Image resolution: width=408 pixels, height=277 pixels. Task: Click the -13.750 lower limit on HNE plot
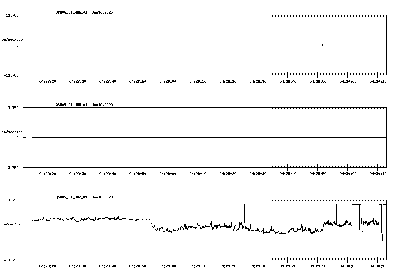tap(11, 76)
